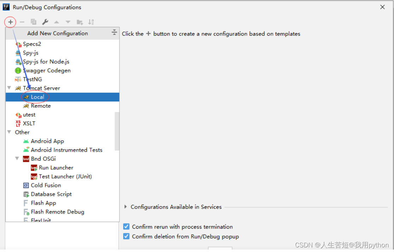
Task: Toggle Confirm rerun with process termination
Action: [126, 227]
